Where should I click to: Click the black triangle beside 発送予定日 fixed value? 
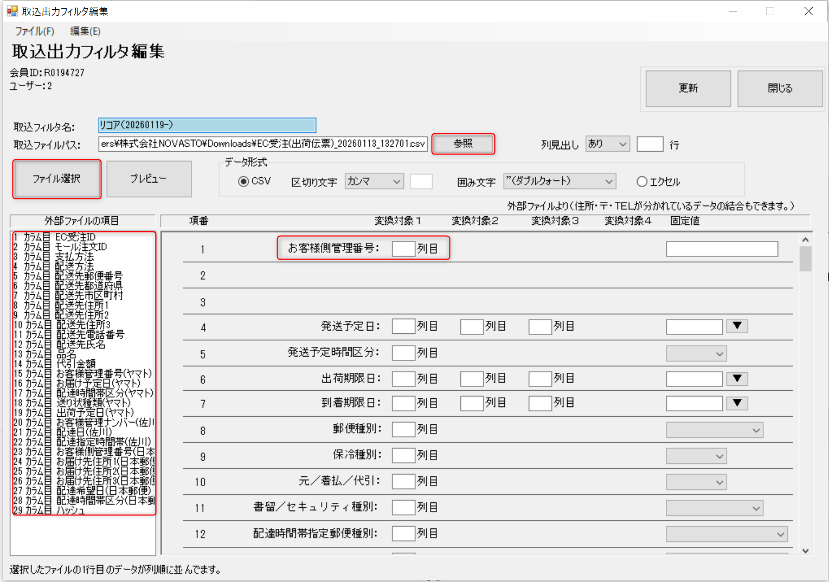[737, 326]
